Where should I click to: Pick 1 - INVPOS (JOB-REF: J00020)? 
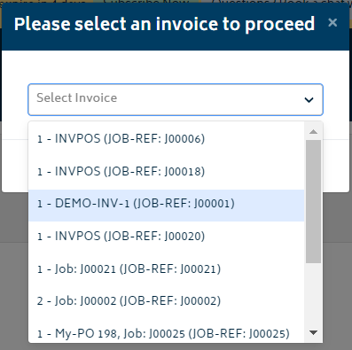click(167, 237)
